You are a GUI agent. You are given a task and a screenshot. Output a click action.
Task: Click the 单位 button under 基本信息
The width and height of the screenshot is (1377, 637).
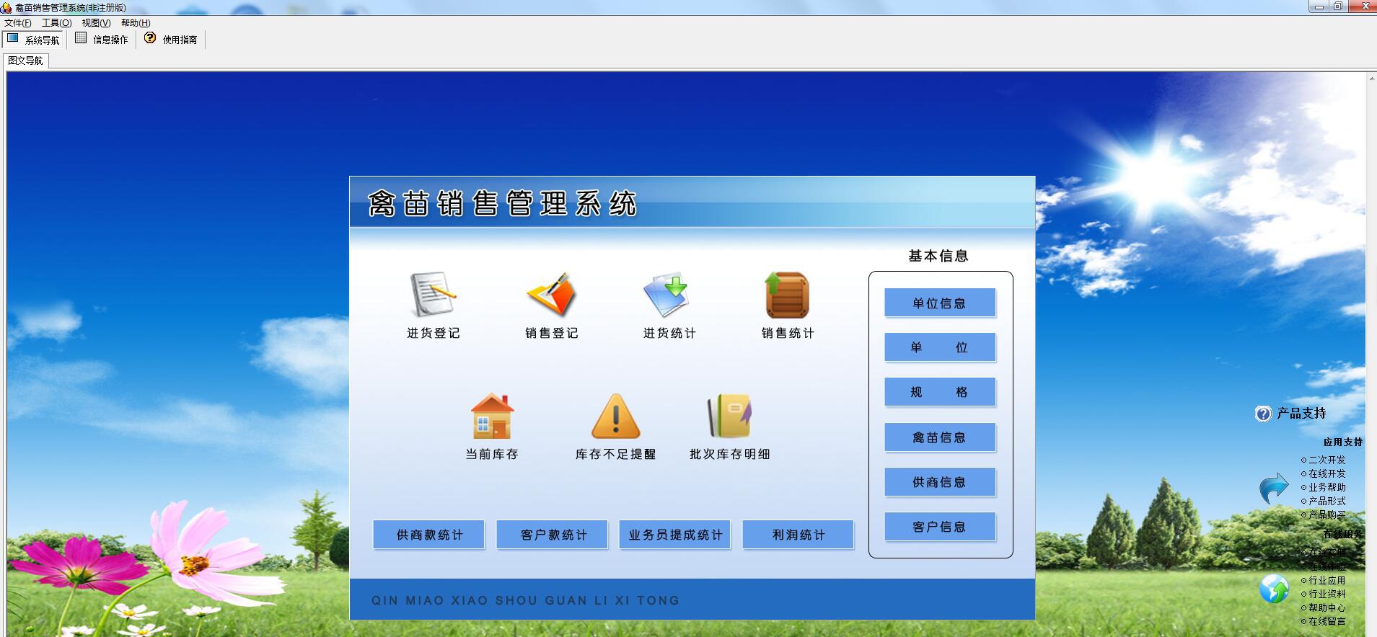tap(940, 347)
